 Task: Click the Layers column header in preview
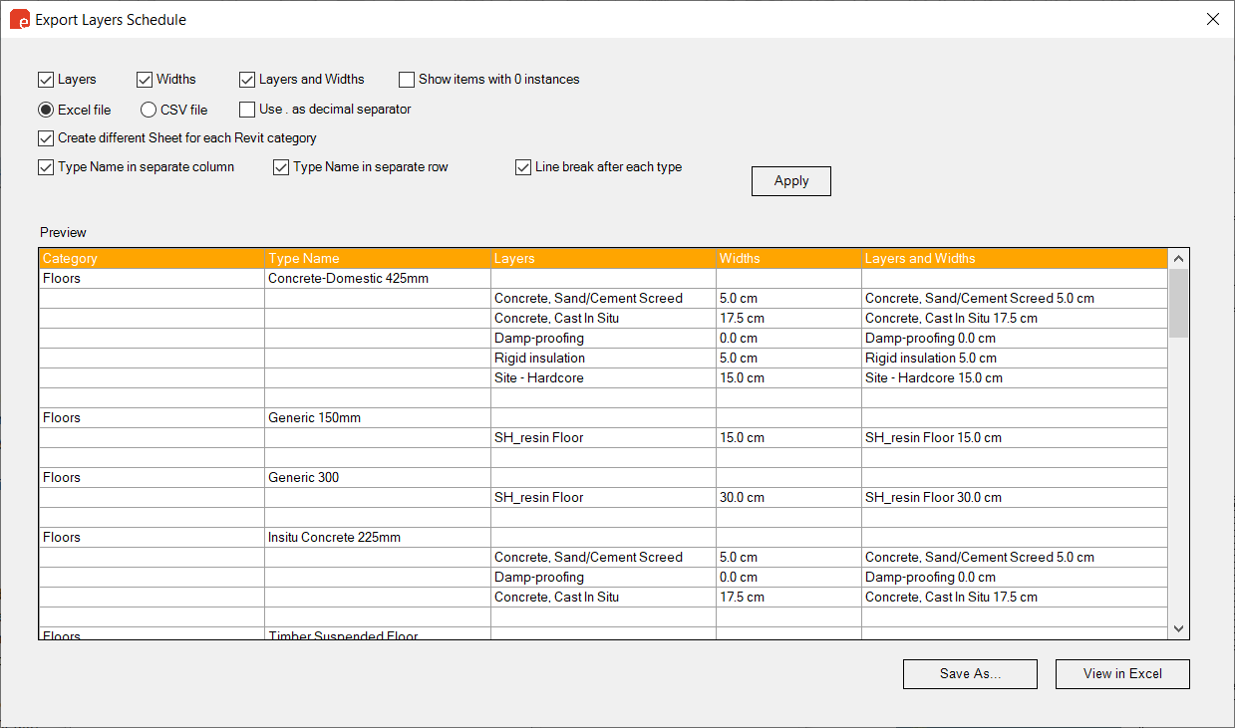coord(603,258)
